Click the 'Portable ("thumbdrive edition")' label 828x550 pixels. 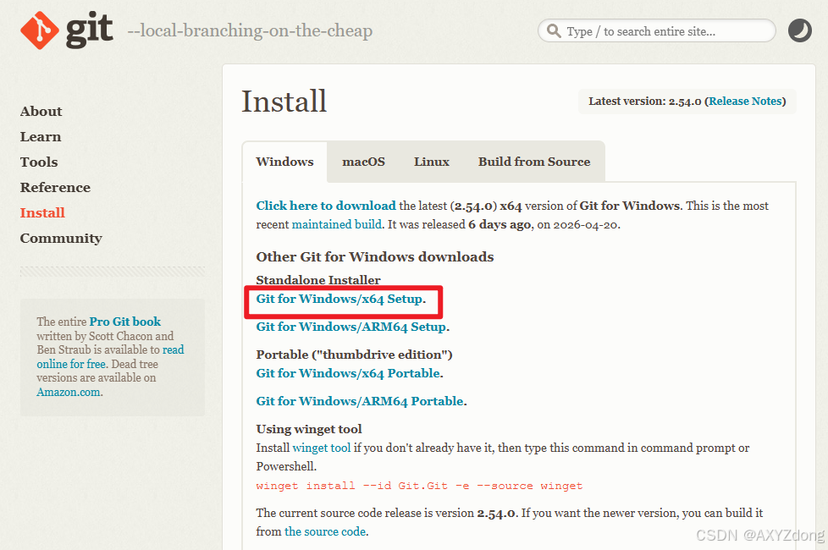(x=355, y=355)
